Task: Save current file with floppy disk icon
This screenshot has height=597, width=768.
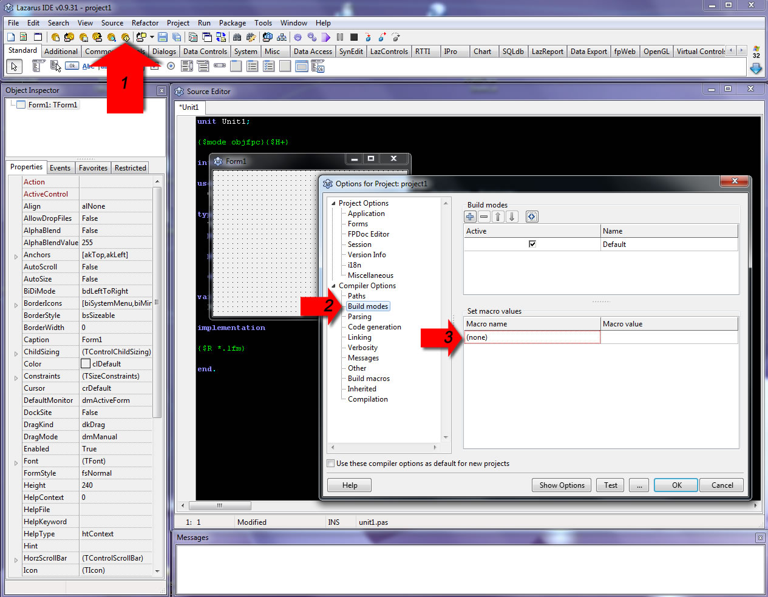Action: pos(162,37)
